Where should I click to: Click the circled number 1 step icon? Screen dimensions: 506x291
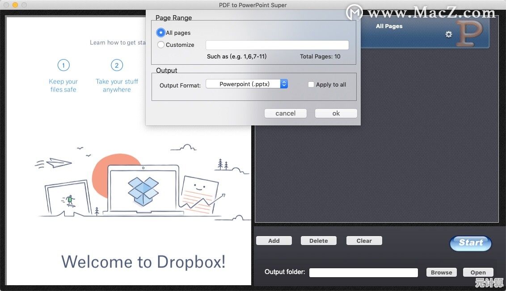tap(63, 66)
